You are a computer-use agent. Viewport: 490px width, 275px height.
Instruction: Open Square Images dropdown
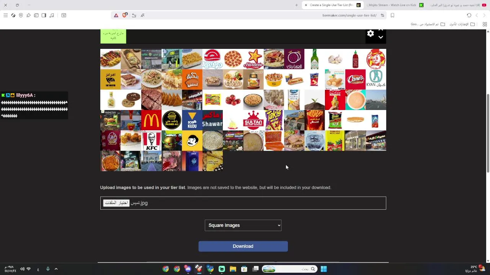click(x=243, y=225)
